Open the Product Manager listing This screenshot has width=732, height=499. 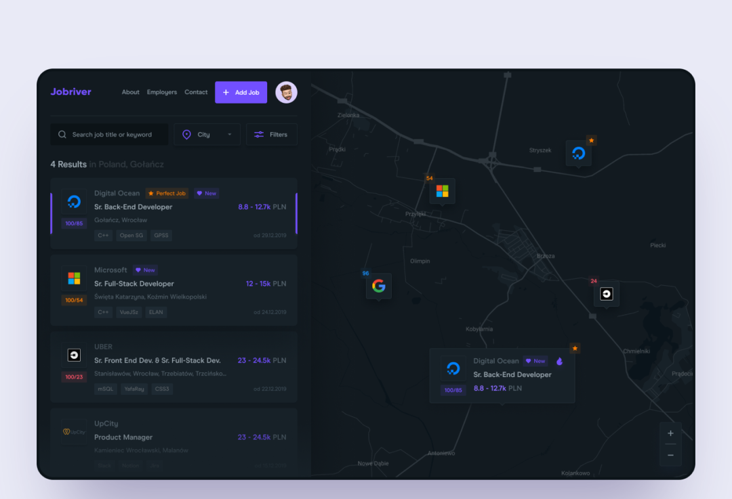123,437
